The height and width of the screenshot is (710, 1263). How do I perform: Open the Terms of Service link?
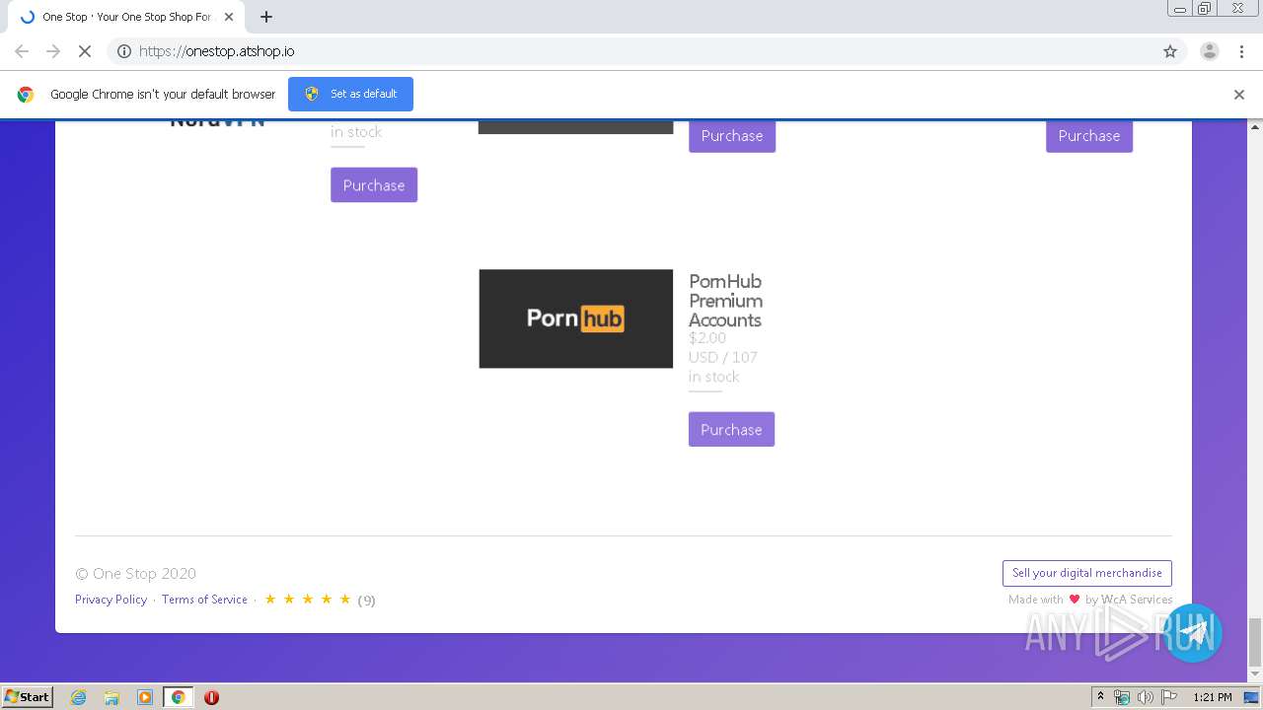coord(204,600)
